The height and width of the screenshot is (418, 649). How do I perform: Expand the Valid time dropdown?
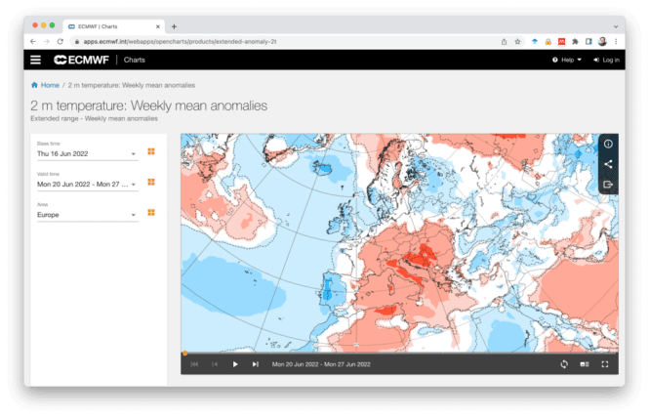tap(87, 184)
